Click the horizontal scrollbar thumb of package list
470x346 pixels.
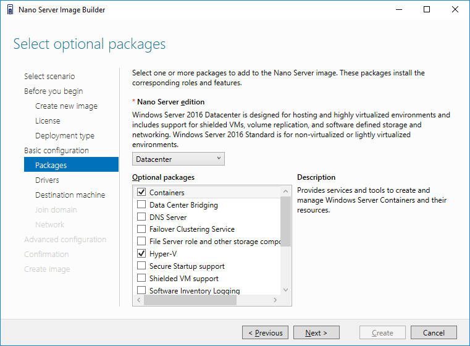tap(190, 300)
